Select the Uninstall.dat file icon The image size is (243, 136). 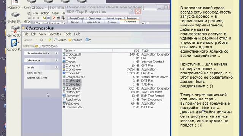(64, 107)
